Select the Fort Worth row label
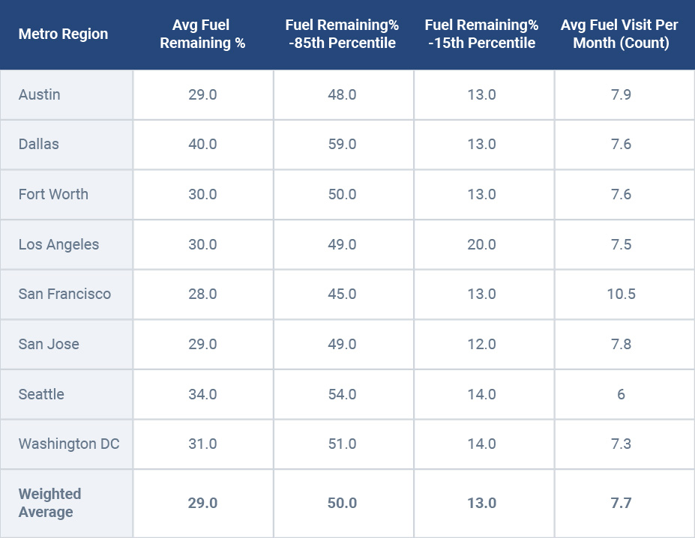Viewport: 695px width, 538px height. (x=53, y=194)
